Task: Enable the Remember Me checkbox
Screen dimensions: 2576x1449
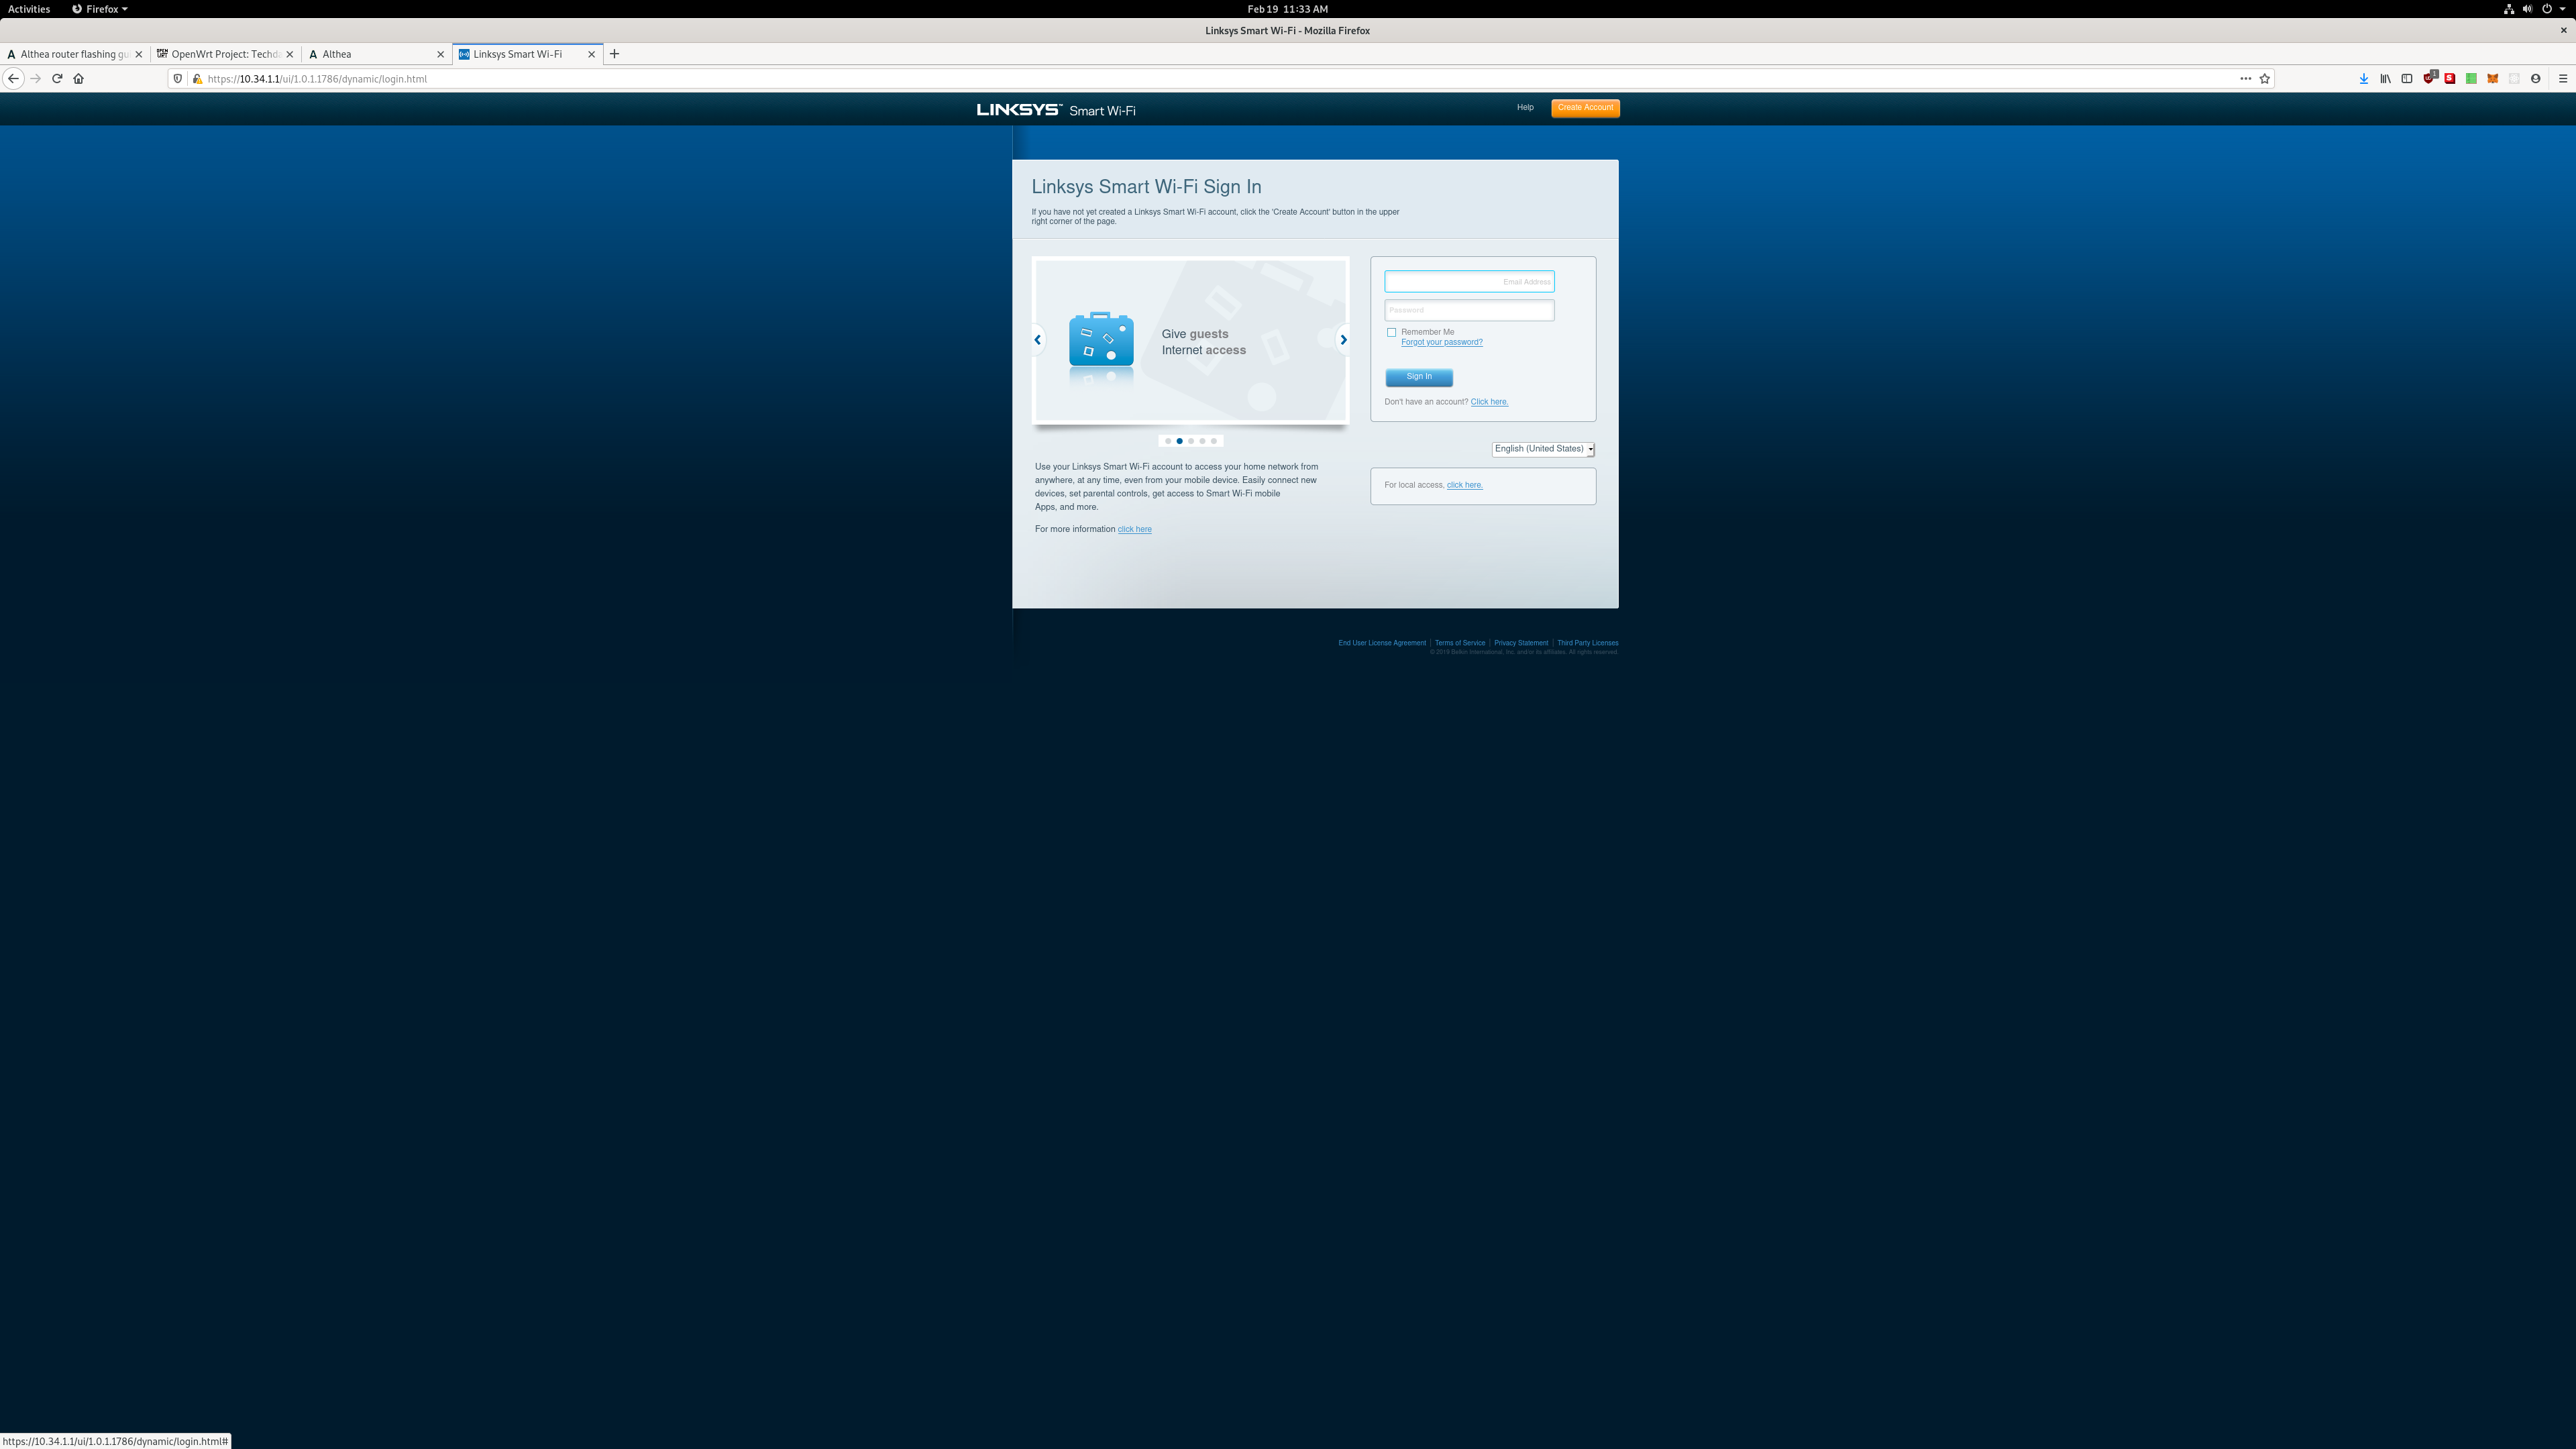Action: click(1391, 333)
